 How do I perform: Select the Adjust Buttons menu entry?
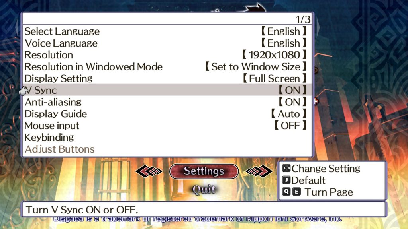[x=60, y=149]
